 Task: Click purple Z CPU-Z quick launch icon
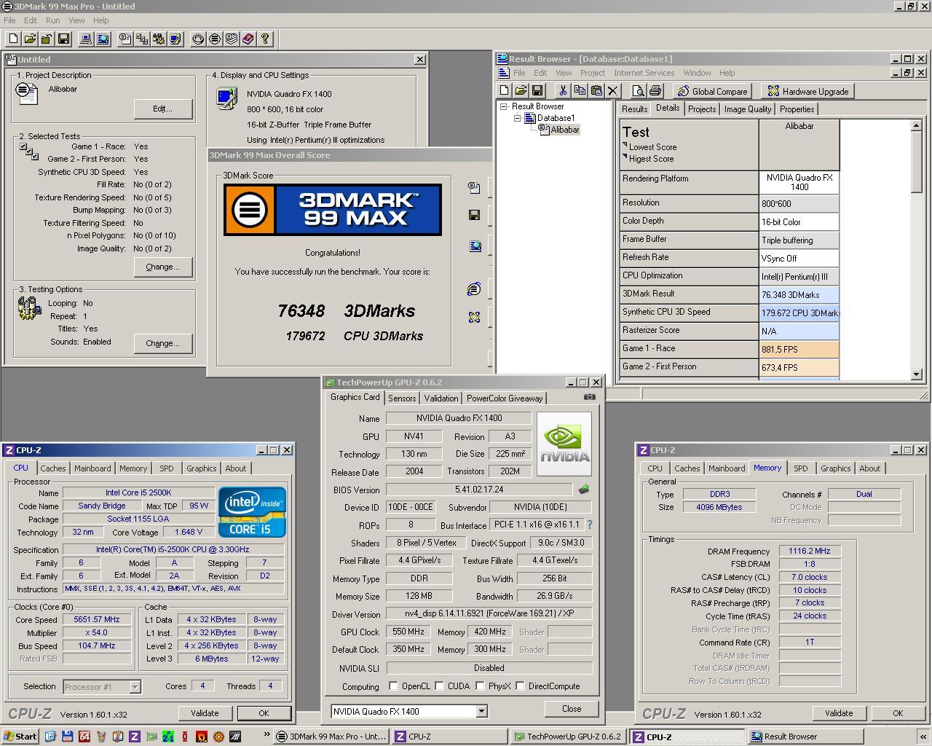135,737
